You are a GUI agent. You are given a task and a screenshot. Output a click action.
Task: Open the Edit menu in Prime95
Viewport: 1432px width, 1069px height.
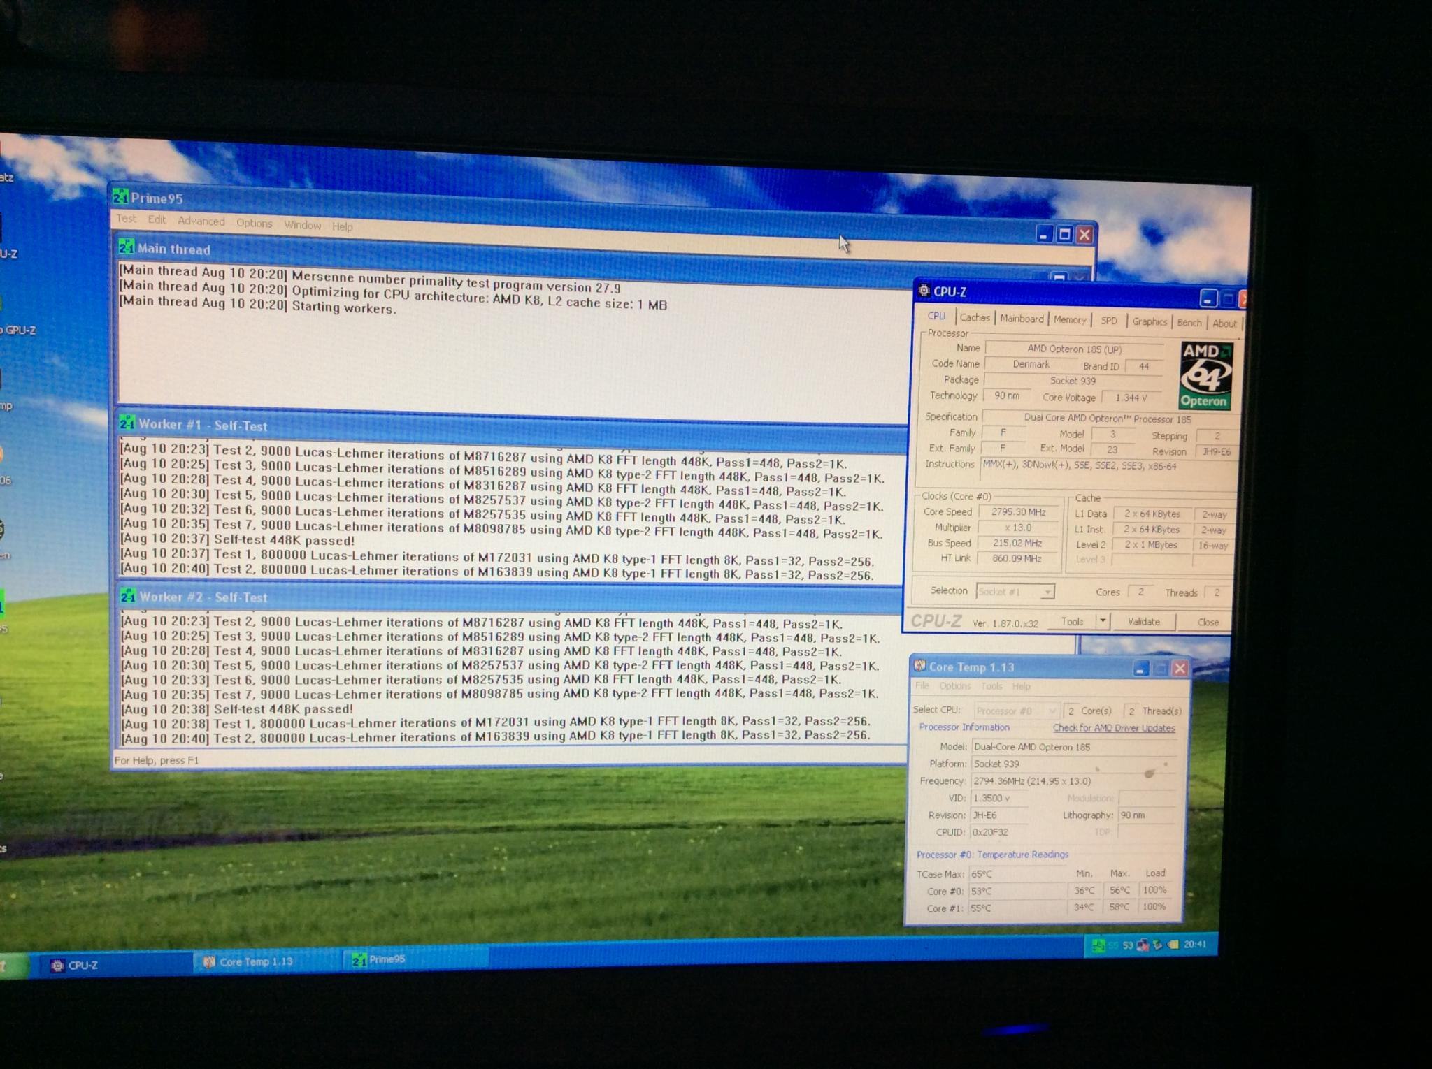[x=157, y=219]
